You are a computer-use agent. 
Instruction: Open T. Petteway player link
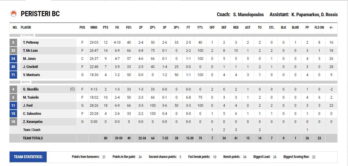click(31, 43)
